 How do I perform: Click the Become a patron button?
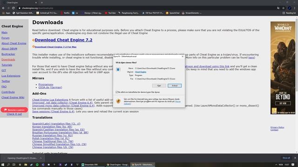coord(14,110)
